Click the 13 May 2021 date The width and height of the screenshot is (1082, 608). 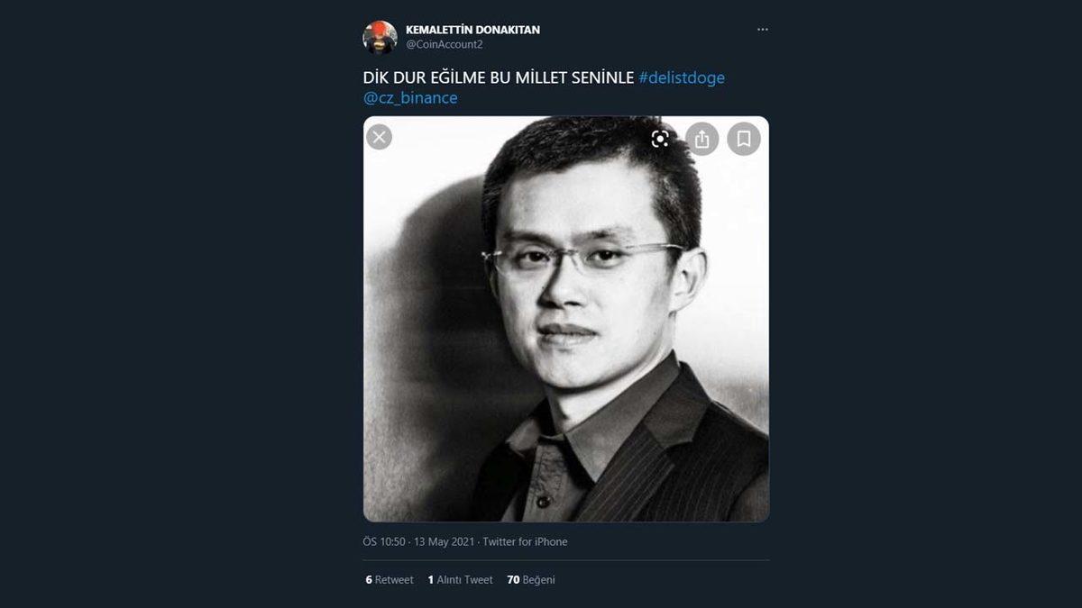click(445, 541)
